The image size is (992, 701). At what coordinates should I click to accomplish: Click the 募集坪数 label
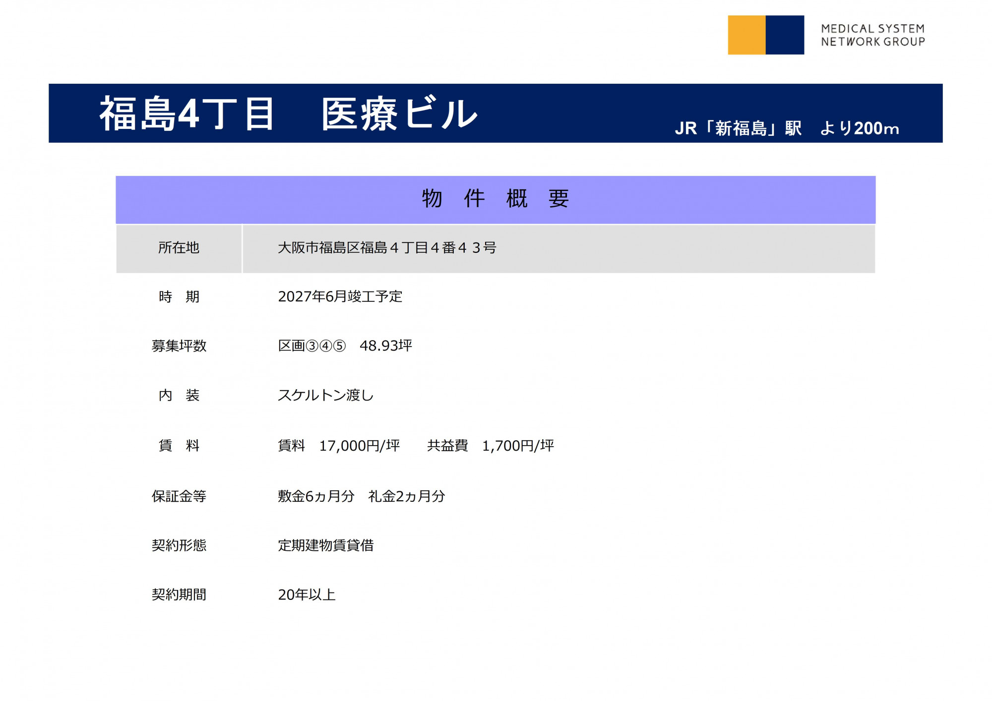(179, 346)
